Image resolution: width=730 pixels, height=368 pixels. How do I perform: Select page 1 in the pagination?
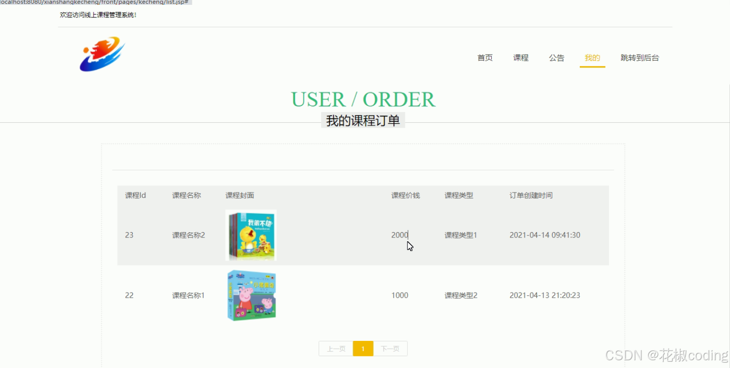tap(363, 348)
